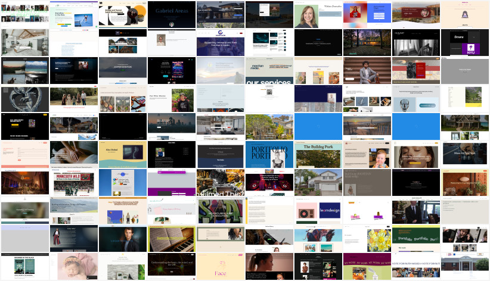Select the smiling woman on green background thumbnail
The image size is (490, 281).
[x=318, y=14]
